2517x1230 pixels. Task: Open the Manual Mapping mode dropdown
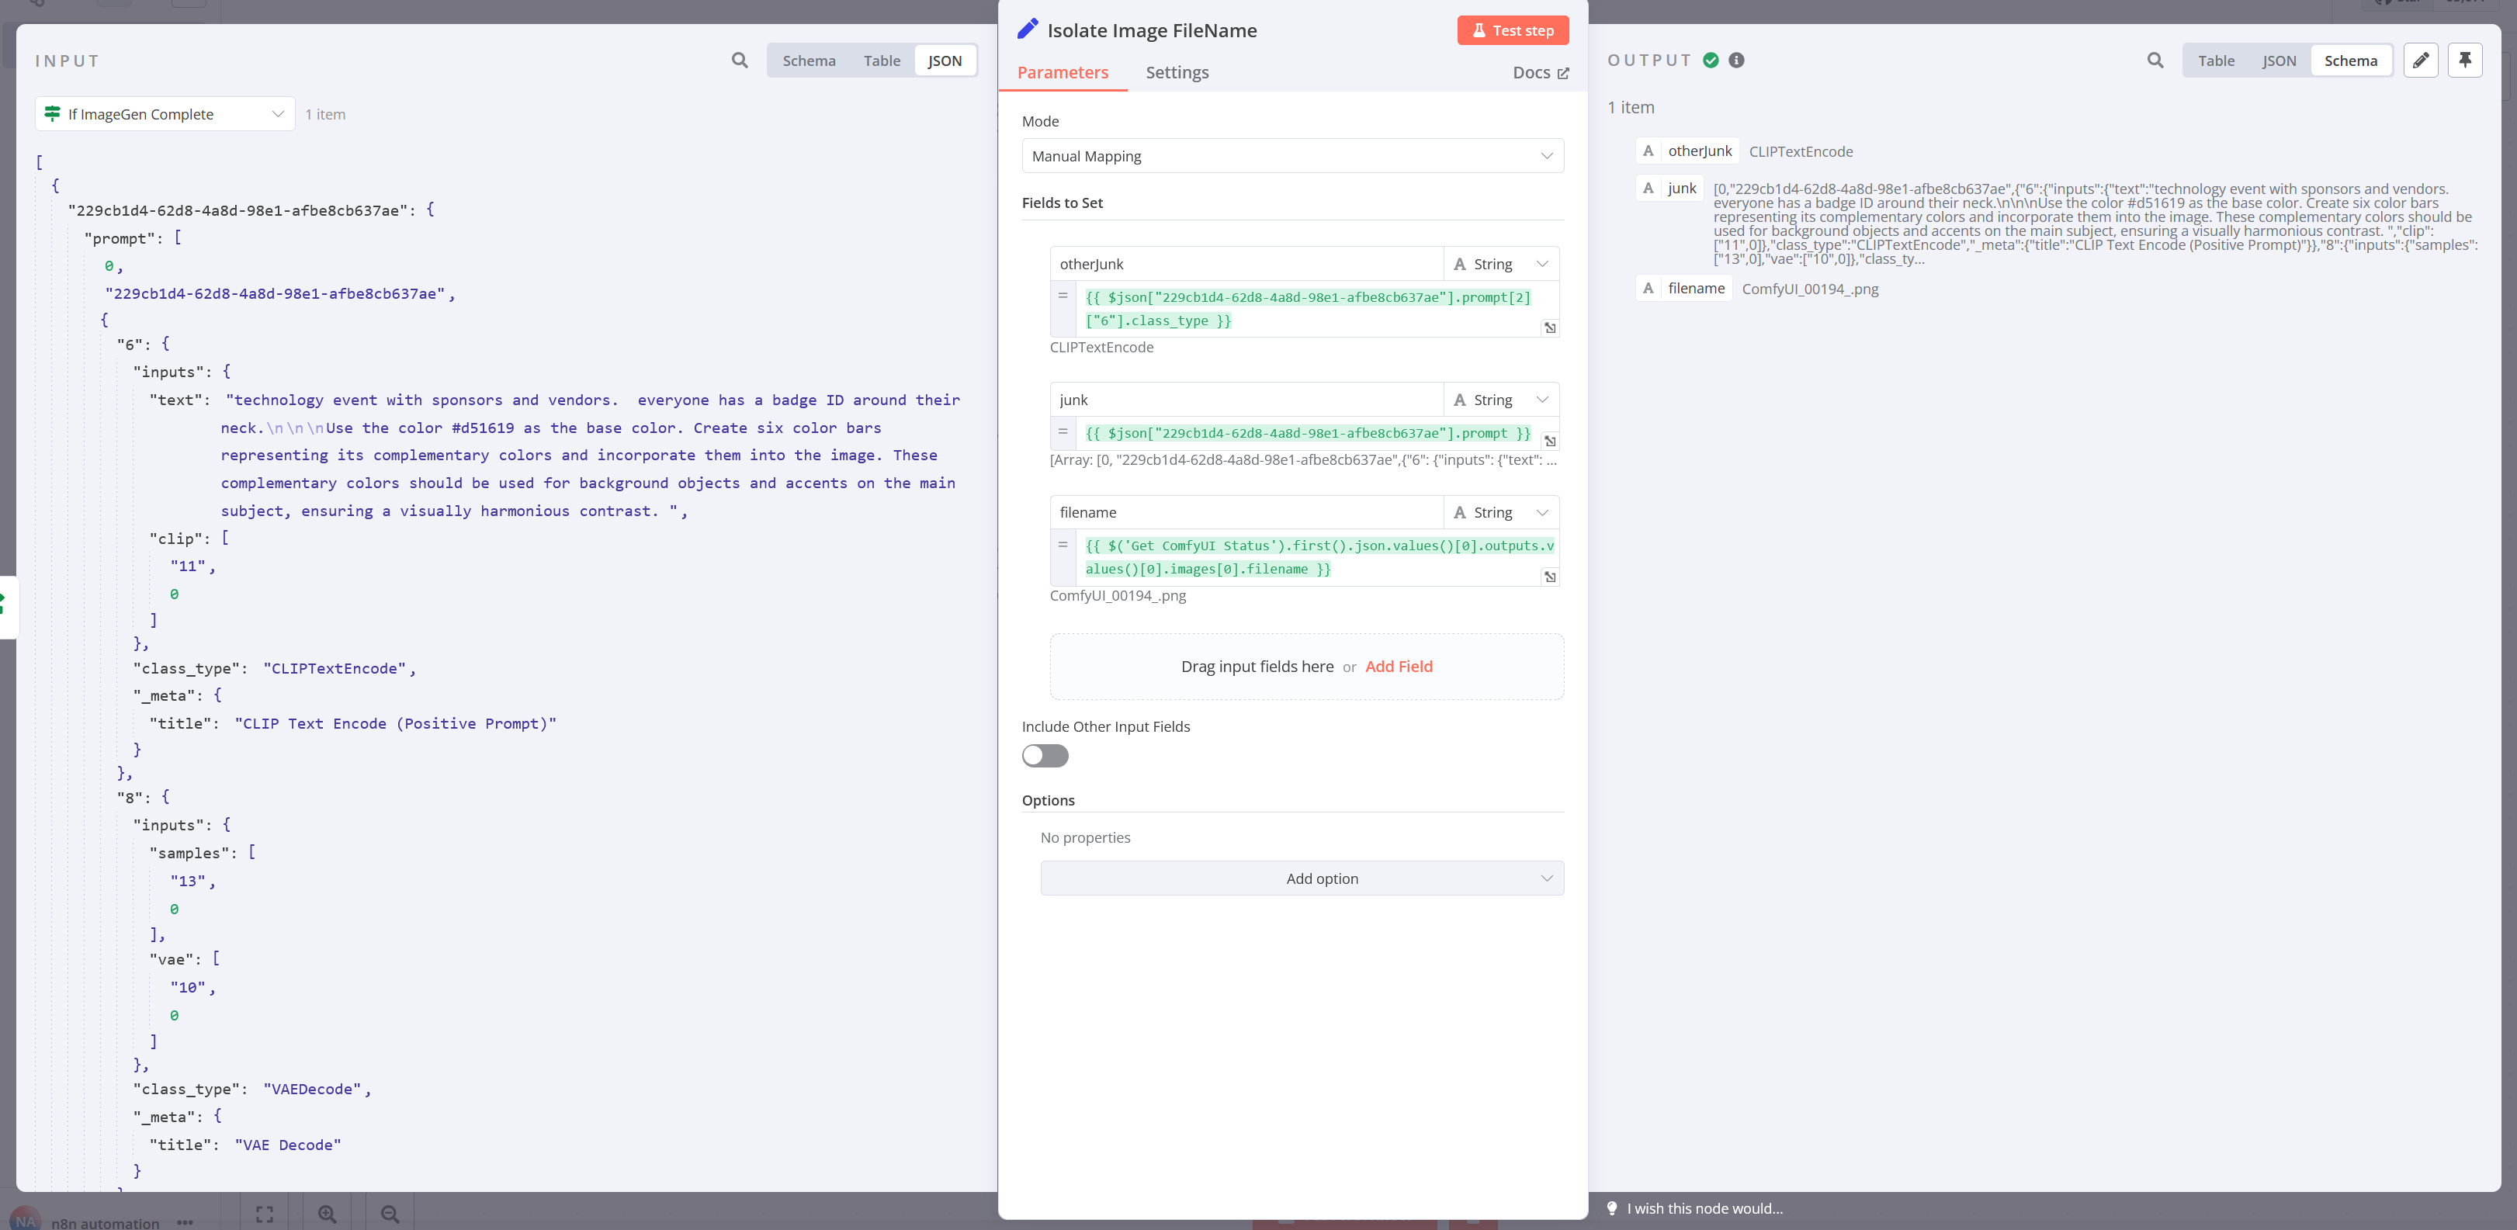(x=1291, y=156)
